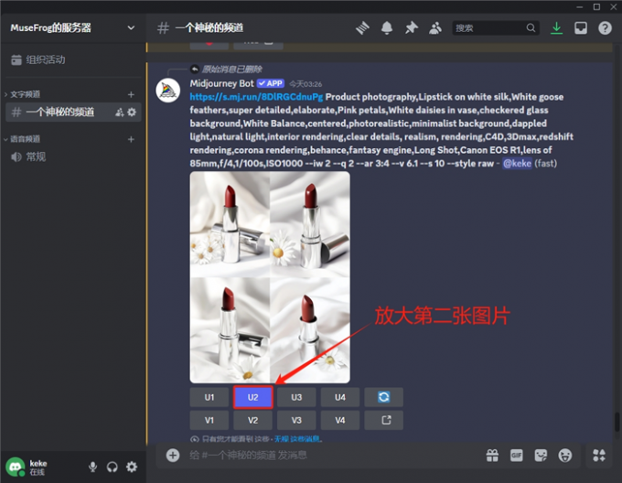Create variations of image one with V1
622x483 pixels.
pos(209,421)
